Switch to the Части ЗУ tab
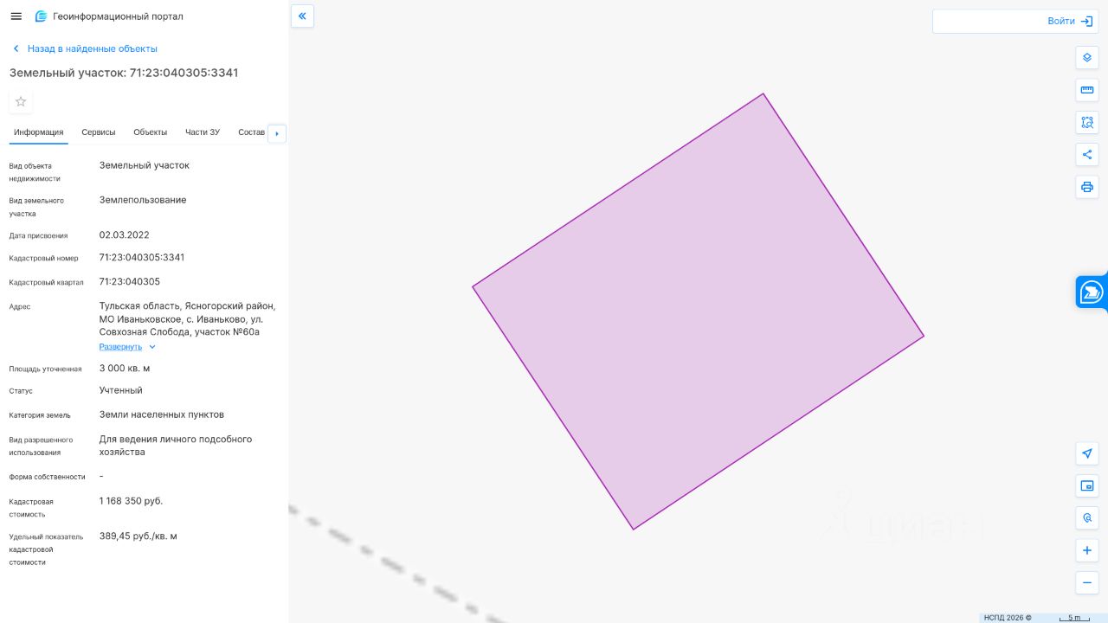 point(203,132)
